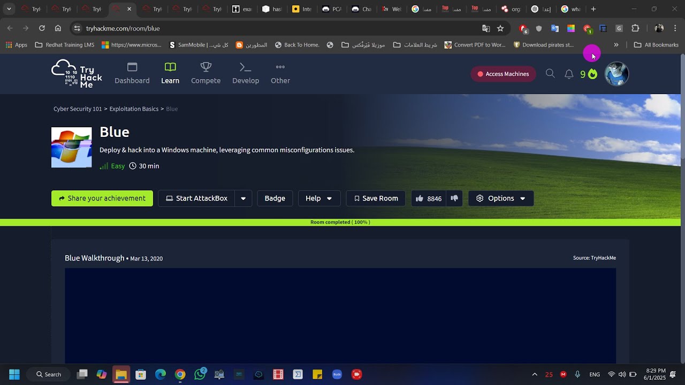Open File Explorer from taskbar

[x=121, y=374]
